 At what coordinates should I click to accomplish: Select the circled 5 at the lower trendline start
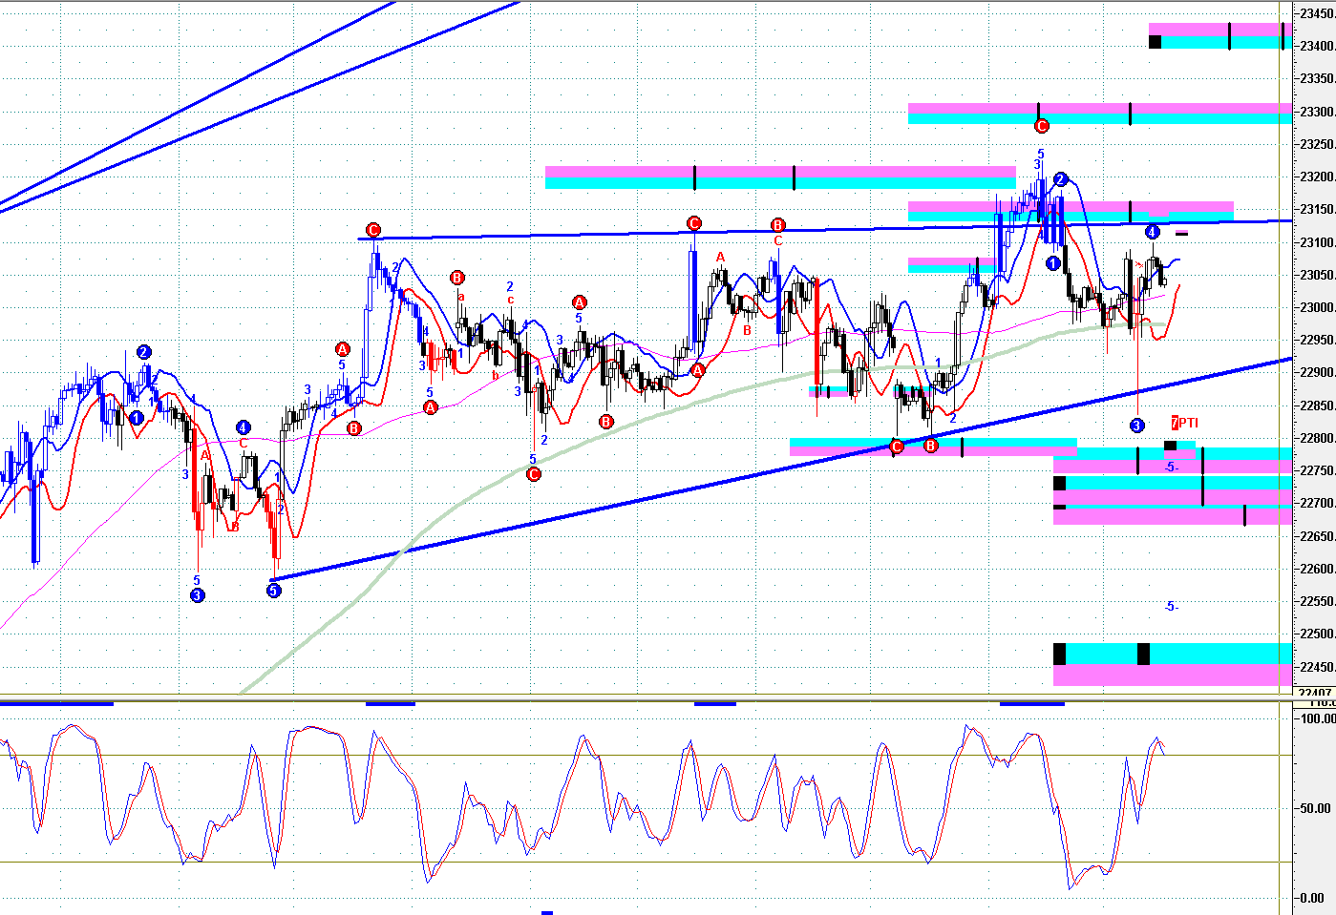click(274, 591)
